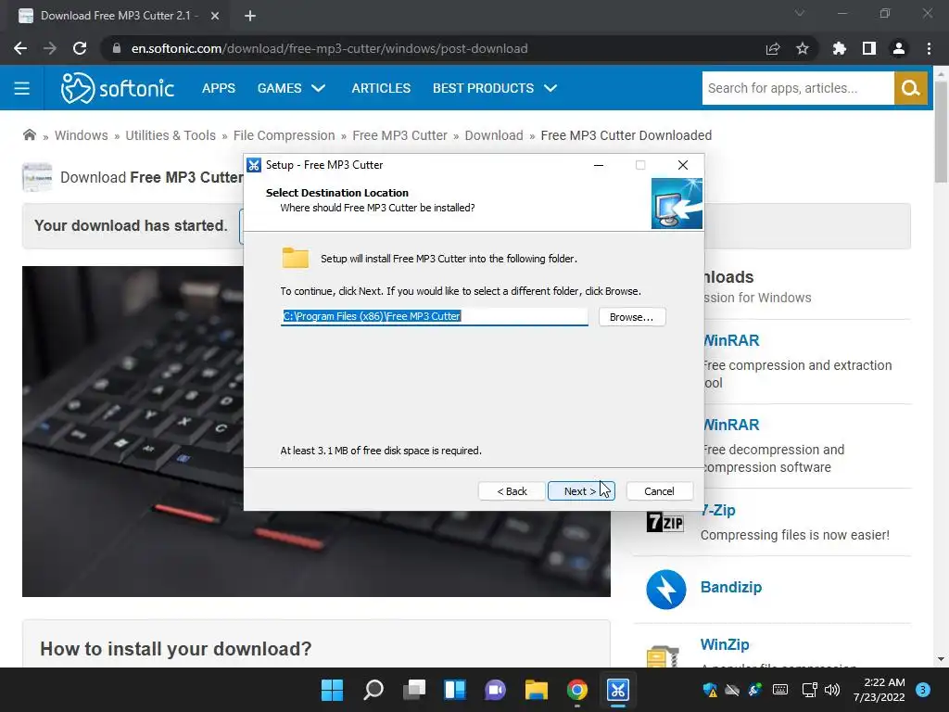949x712 pixels.
Task: Close the Download Free MP3 Cutter tab
Action: point(215,16)
